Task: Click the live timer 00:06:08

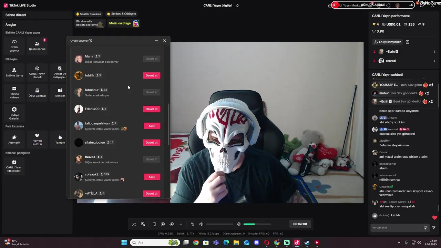Action: (300, 224)
